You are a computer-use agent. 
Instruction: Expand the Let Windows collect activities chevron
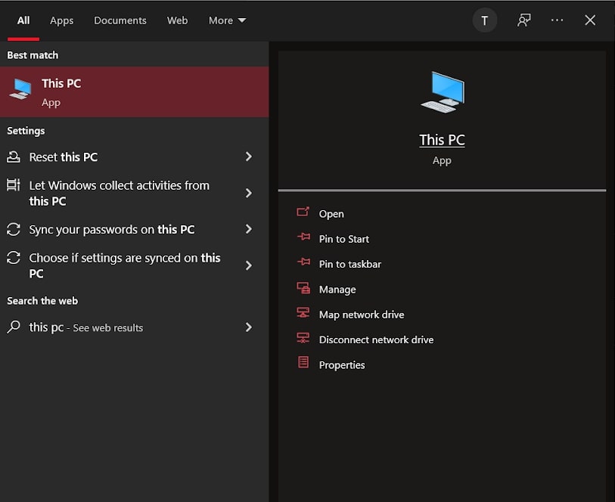249,193
